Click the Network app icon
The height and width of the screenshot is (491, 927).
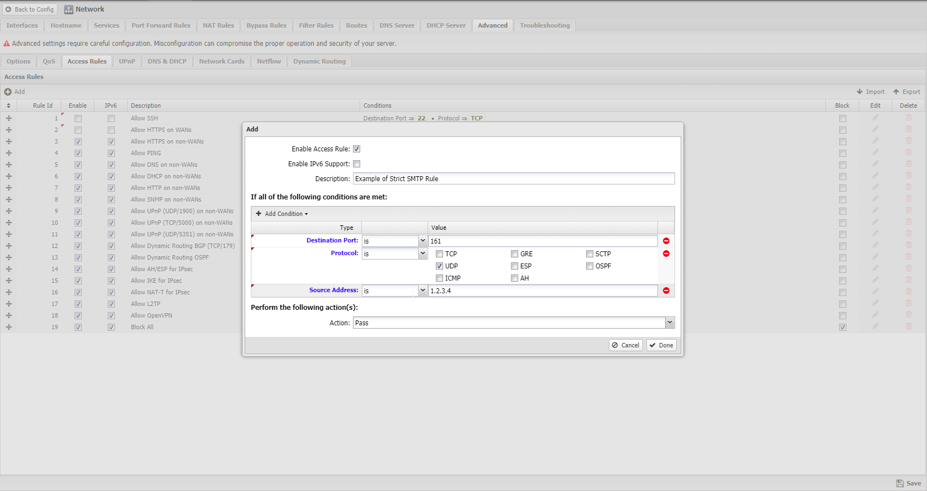click(x=69, y=9)
